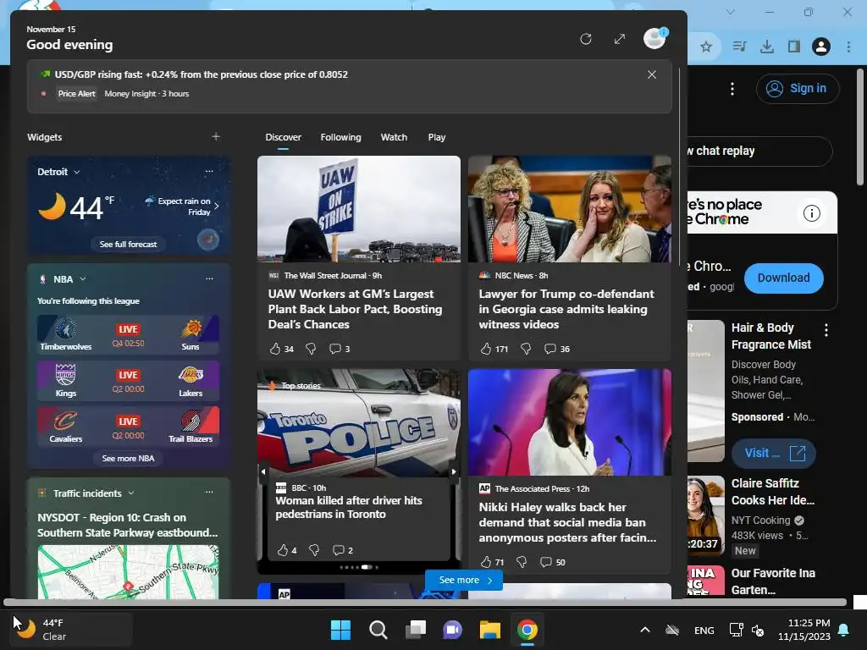Open Claire Saffitz video thumbnail

(x=706, y=515)
